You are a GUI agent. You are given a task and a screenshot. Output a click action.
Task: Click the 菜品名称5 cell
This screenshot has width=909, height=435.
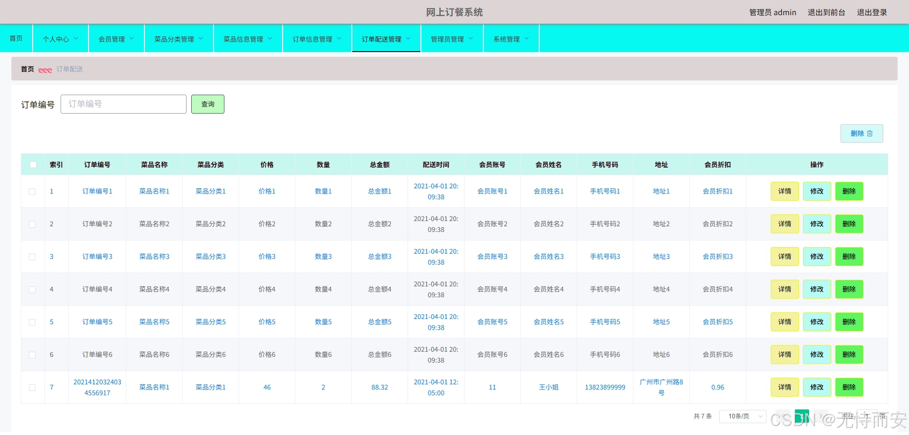click(x=154, y=322)
